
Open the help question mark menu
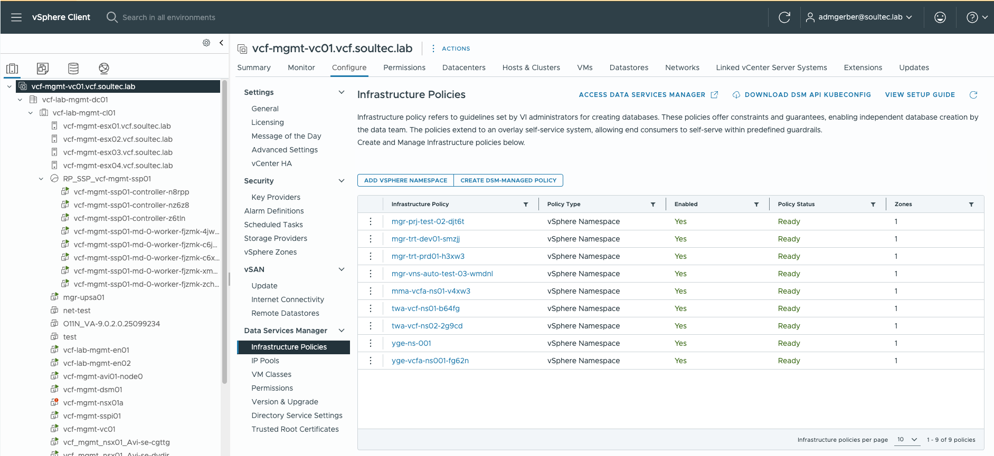[x=977, y=17]
